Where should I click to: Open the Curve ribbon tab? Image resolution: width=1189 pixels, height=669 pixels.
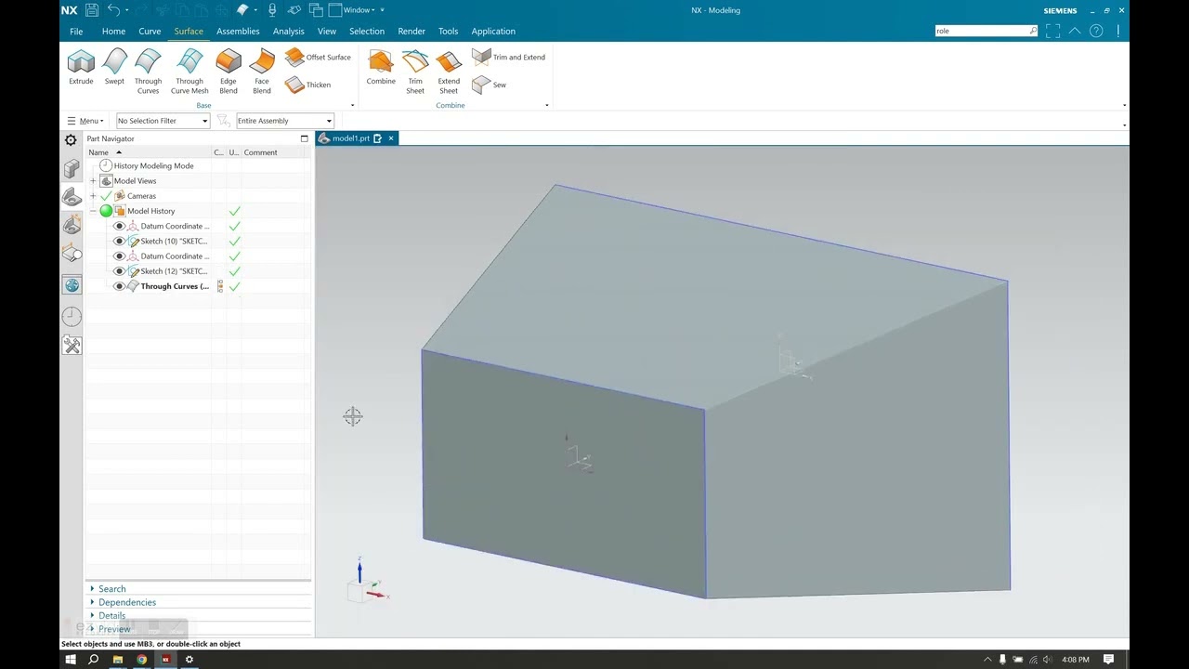150,32
